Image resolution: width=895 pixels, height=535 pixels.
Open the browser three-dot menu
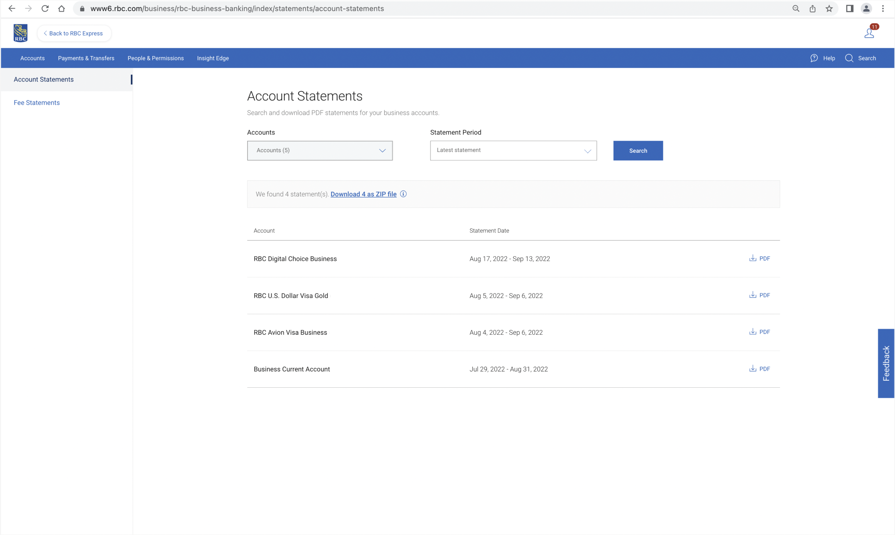point(883,9)
